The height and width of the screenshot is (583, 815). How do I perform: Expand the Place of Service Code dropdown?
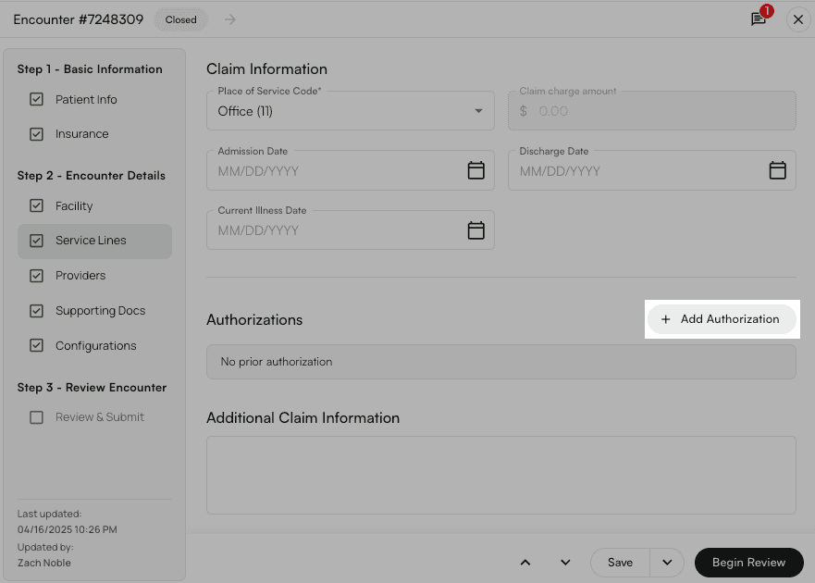pyautogui.click(x=351, y=111)
